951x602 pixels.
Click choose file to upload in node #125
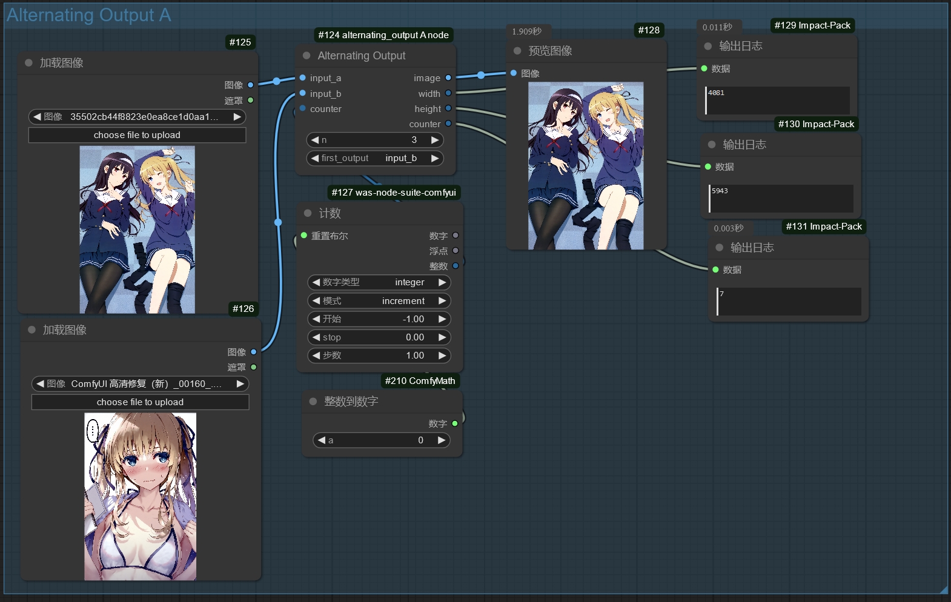coord(137,135)
